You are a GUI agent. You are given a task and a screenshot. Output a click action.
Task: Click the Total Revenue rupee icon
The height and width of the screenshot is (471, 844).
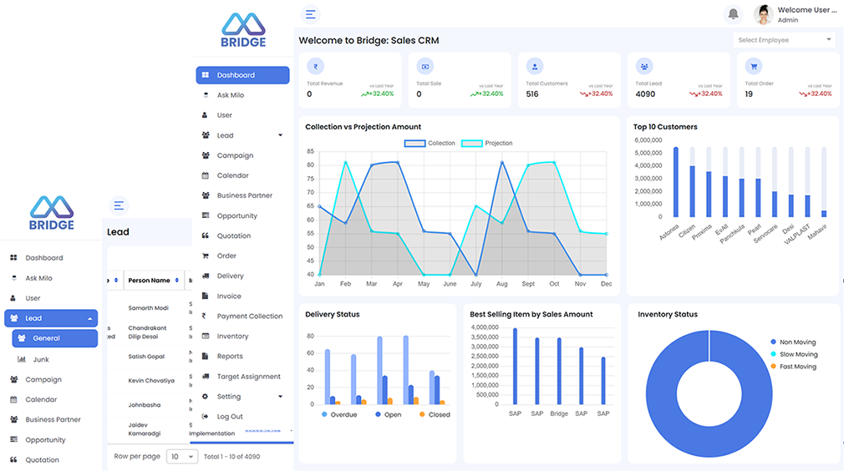(316, 67)
